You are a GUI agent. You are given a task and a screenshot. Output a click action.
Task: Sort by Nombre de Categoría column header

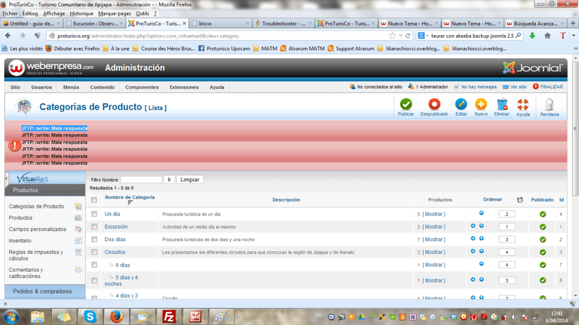(x=129, y=197)
